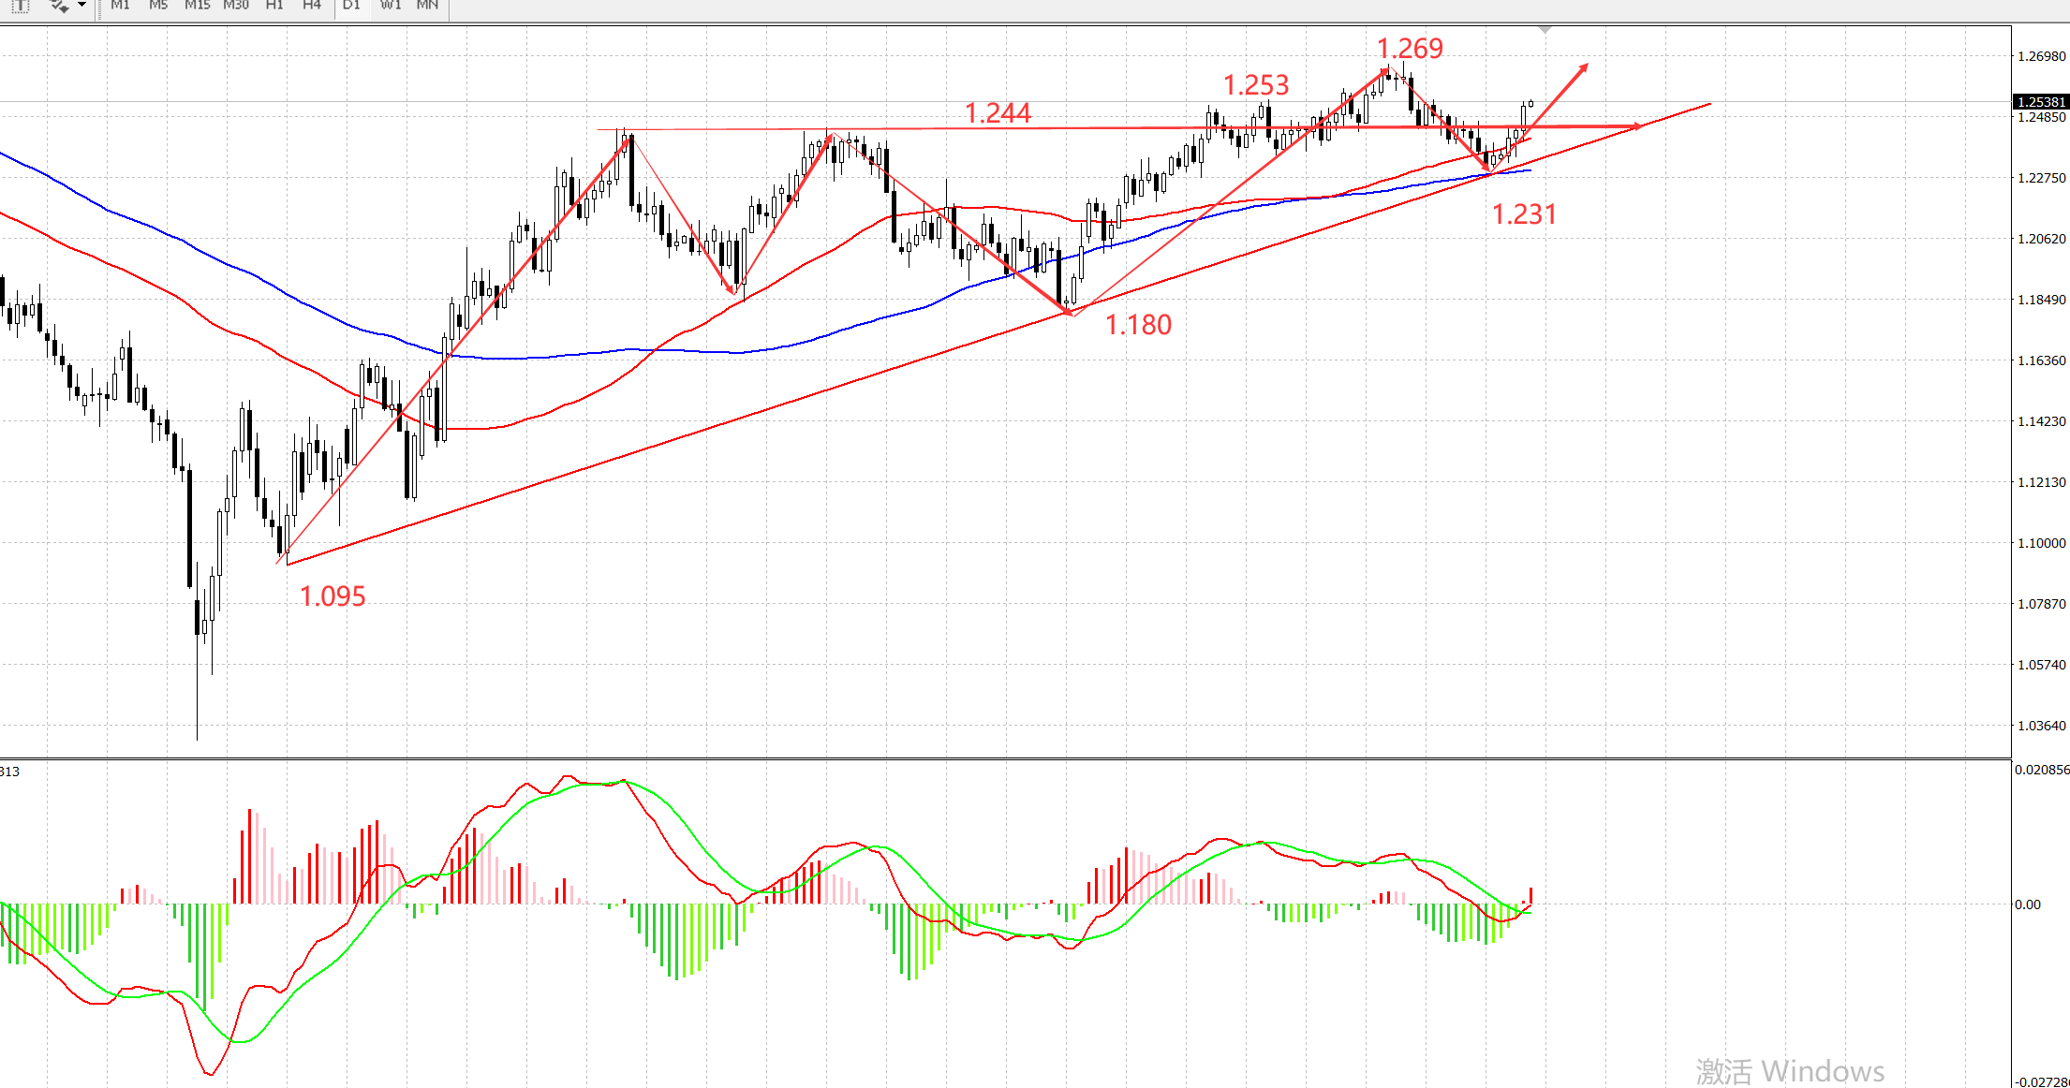The height and width of the screenshot is (1088, 2070).
Task: Expand the arrows tool dropdown arrow
Action: 82,6
